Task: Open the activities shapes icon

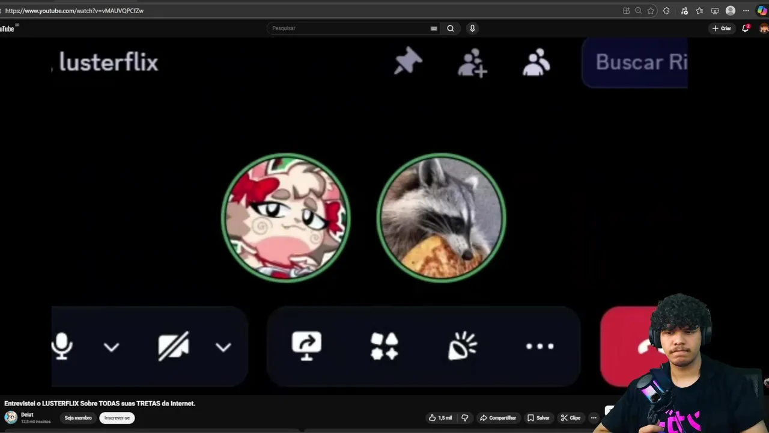Action: (384, 346)
